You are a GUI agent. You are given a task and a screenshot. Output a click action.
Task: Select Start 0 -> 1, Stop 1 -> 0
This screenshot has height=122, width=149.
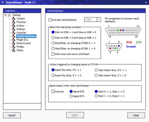tap(96, 91)
